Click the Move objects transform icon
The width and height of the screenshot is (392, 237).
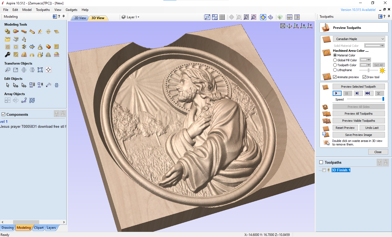tap(8, 70)
